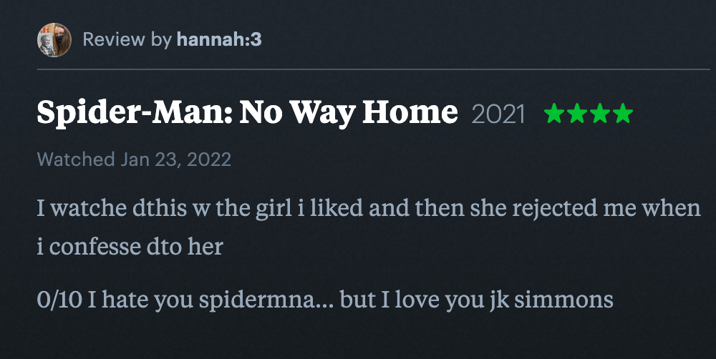Click the 'Review by' label text

[127, 39]
